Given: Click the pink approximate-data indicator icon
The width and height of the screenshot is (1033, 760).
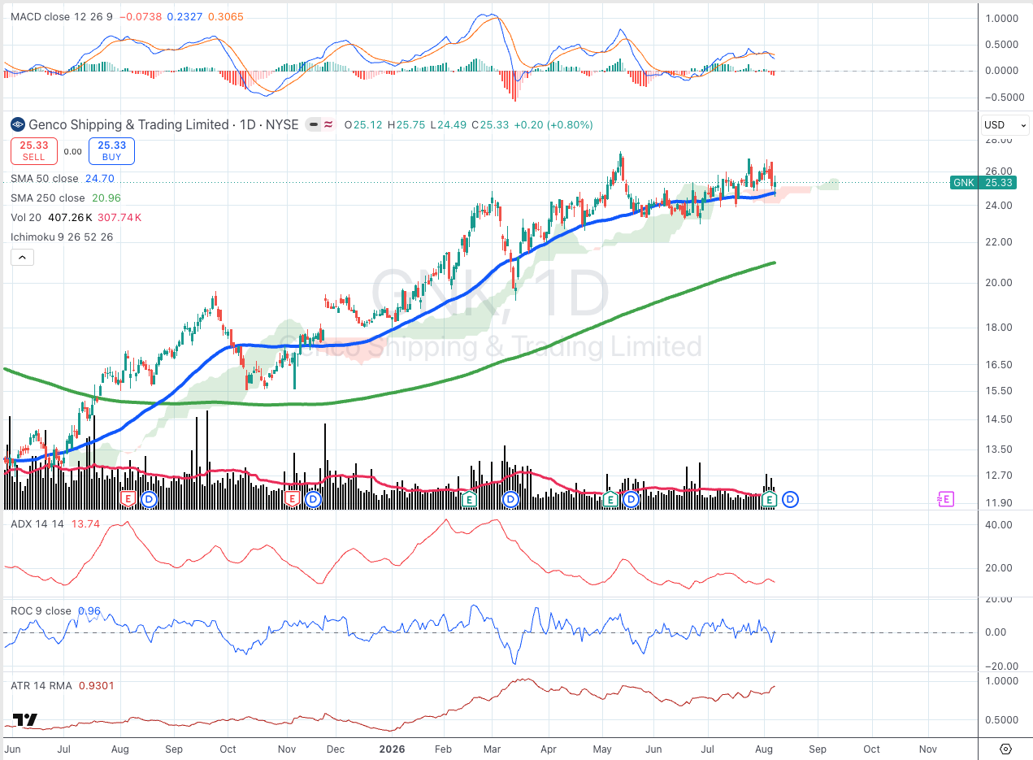Looking at the screenshot, I should (329, 124).
